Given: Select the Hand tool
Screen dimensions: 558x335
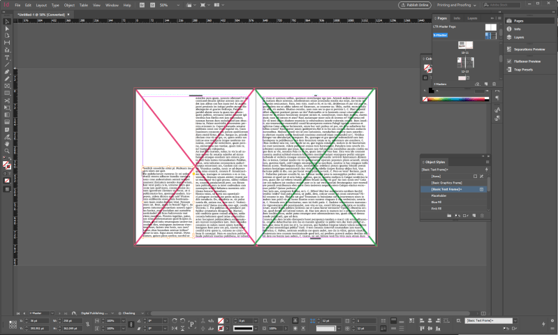Looking at the screenshot, I should point(7,144).
